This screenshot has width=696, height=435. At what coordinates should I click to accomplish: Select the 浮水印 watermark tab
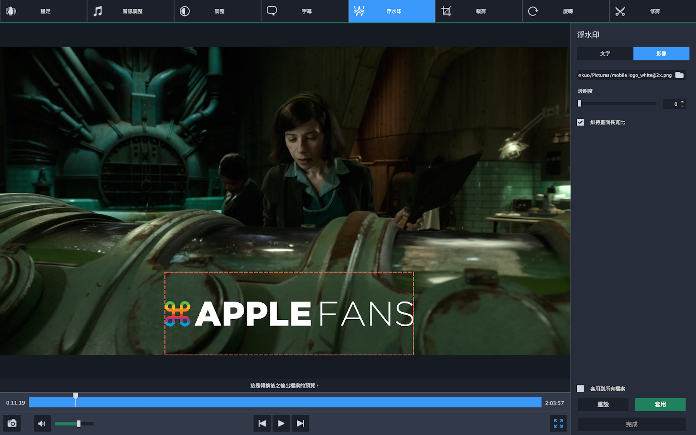391,11
